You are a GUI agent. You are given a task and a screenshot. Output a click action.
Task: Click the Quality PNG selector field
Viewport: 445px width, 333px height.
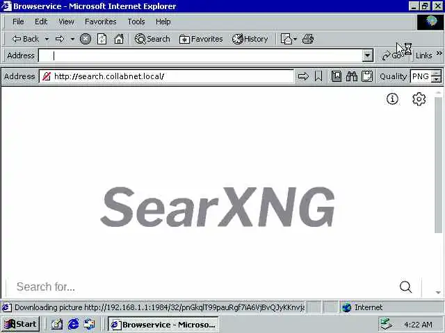(x=421, y=76)
